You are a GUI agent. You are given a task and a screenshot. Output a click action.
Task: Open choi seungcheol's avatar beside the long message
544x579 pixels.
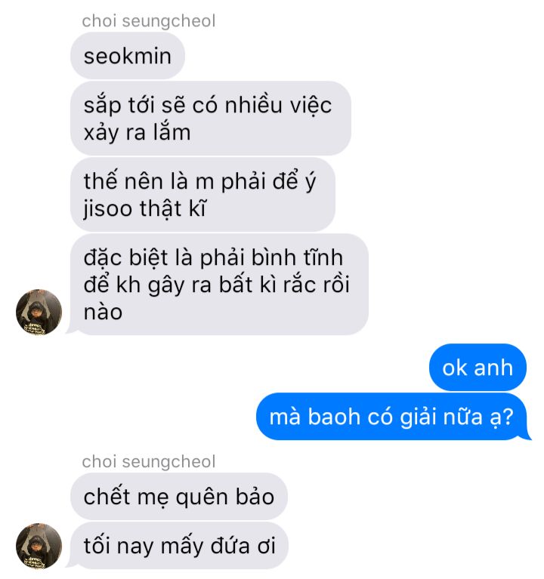(39, 312)
